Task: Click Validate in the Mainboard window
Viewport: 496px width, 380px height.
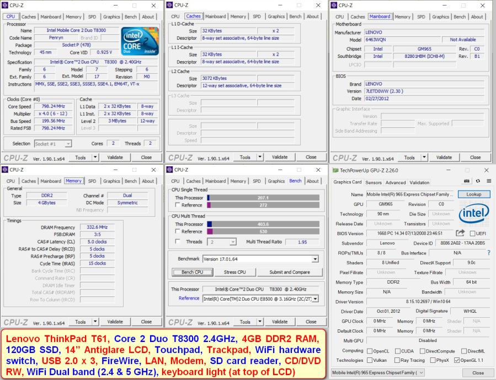Action: pyautogui.click(x=444, y=158)
